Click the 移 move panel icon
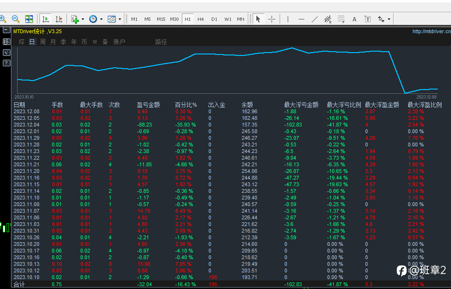Viewport: 451px width, 289px height. pos(6,42)
